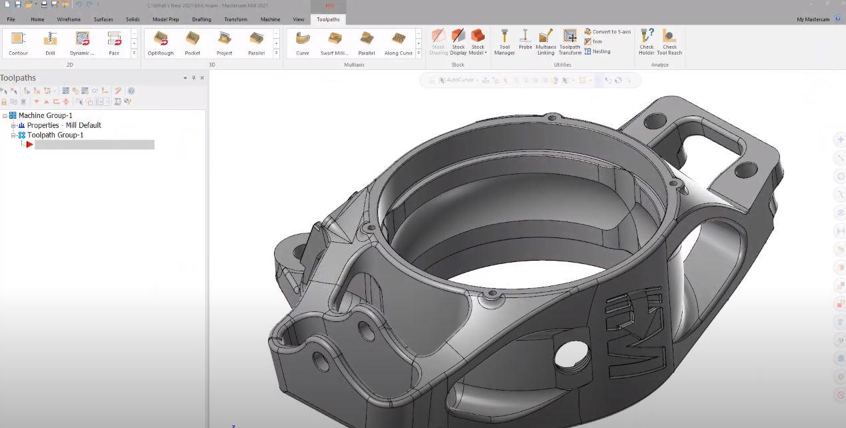Collapse the Machine Group-1 tree node
The width and height of the screenshot is (846, 428).
pos(5,115)
